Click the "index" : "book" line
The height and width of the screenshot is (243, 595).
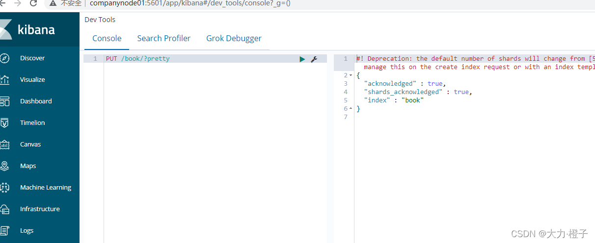[394, 100]
